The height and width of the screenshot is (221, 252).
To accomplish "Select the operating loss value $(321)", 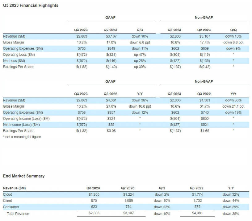I will point(111,55).
